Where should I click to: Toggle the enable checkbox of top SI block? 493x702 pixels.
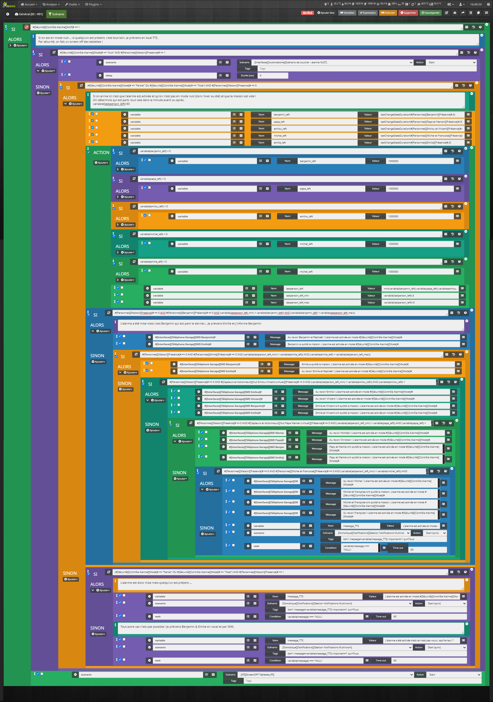(x=6, y=29)
